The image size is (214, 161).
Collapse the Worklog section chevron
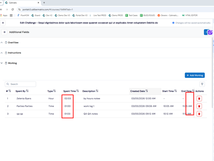2,63
